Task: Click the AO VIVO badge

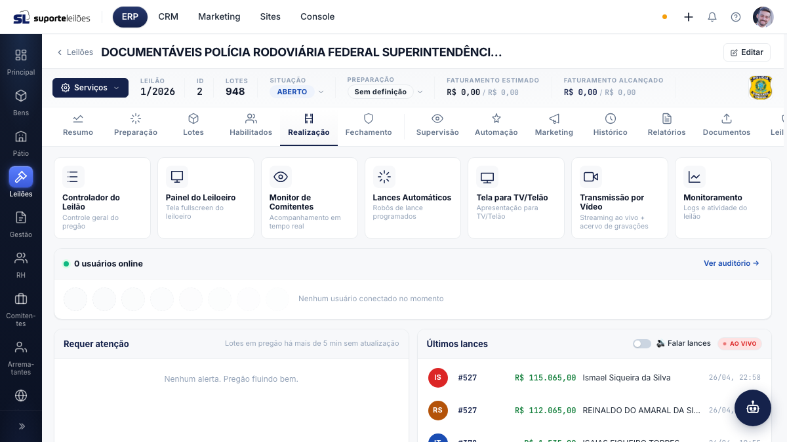Action: click(740, 344)
